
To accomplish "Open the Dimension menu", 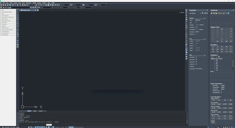I will 29,3.
